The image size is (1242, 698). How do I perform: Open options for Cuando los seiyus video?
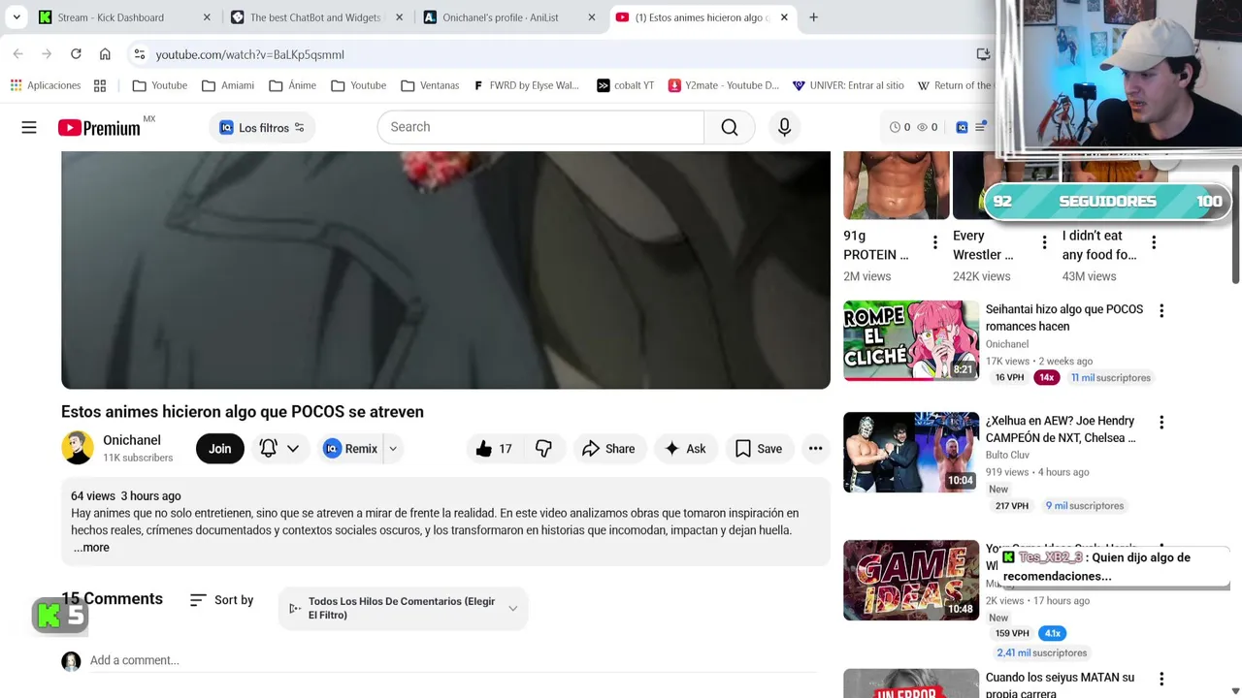point(1161,680)
